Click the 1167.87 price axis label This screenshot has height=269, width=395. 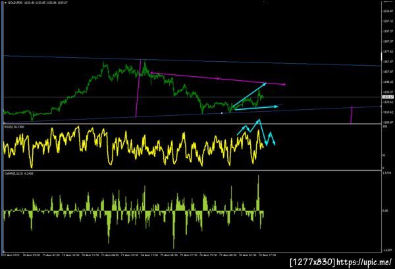388,61
